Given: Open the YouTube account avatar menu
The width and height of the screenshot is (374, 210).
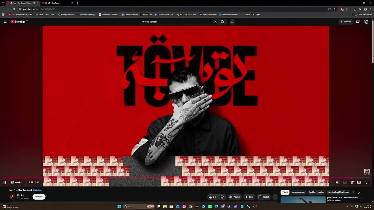Looking at the screenshot, I should tap(366, 22).
